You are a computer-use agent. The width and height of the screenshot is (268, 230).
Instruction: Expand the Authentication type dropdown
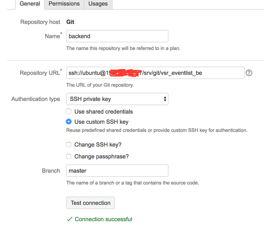tap(117, 99)
